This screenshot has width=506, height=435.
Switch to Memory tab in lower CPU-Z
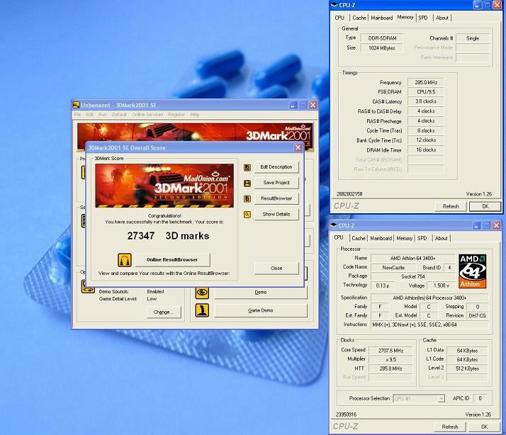[x=405, y=238]
